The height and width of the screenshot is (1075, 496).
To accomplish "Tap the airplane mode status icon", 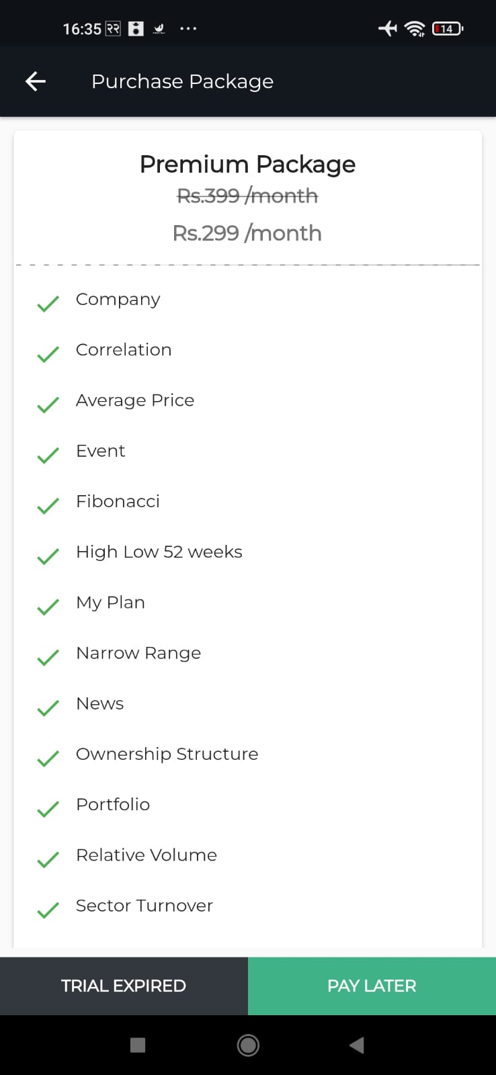I will click(388, 28).
